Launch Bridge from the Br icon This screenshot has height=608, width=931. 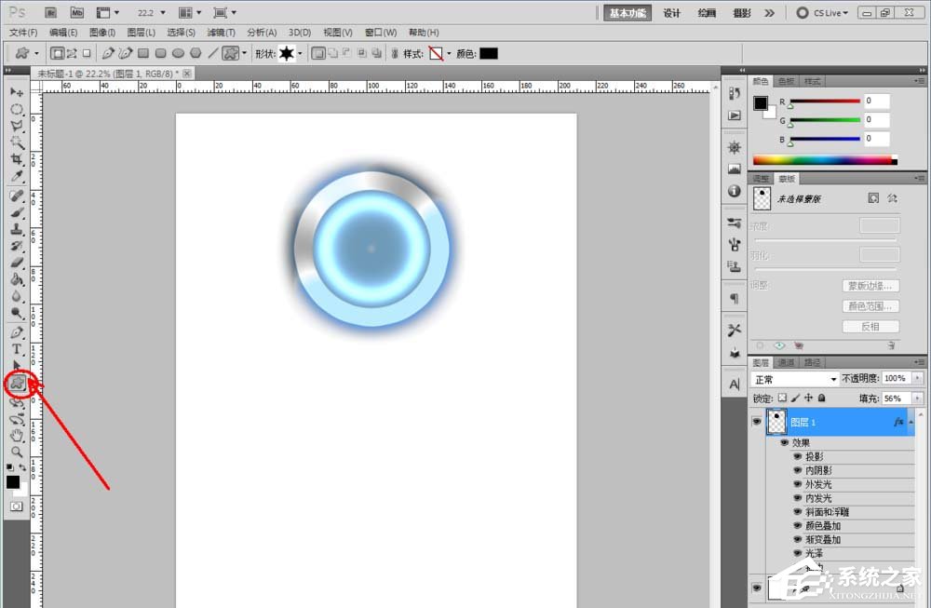point(51,13)
